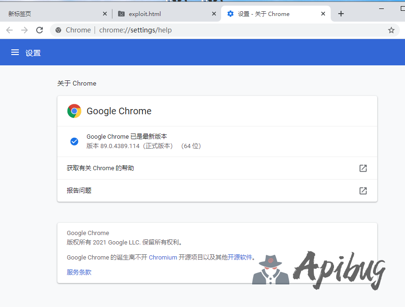Screen dimensions: 405x307
Task: Click external link icon for 报告问题
Action: [363, 191]
